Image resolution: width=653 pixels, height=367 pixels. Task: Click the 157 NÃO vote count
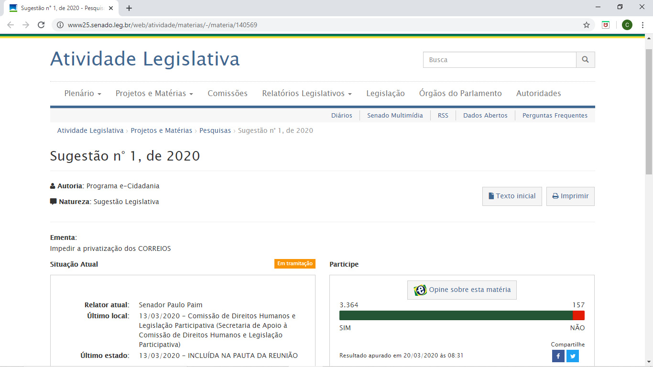578,305
